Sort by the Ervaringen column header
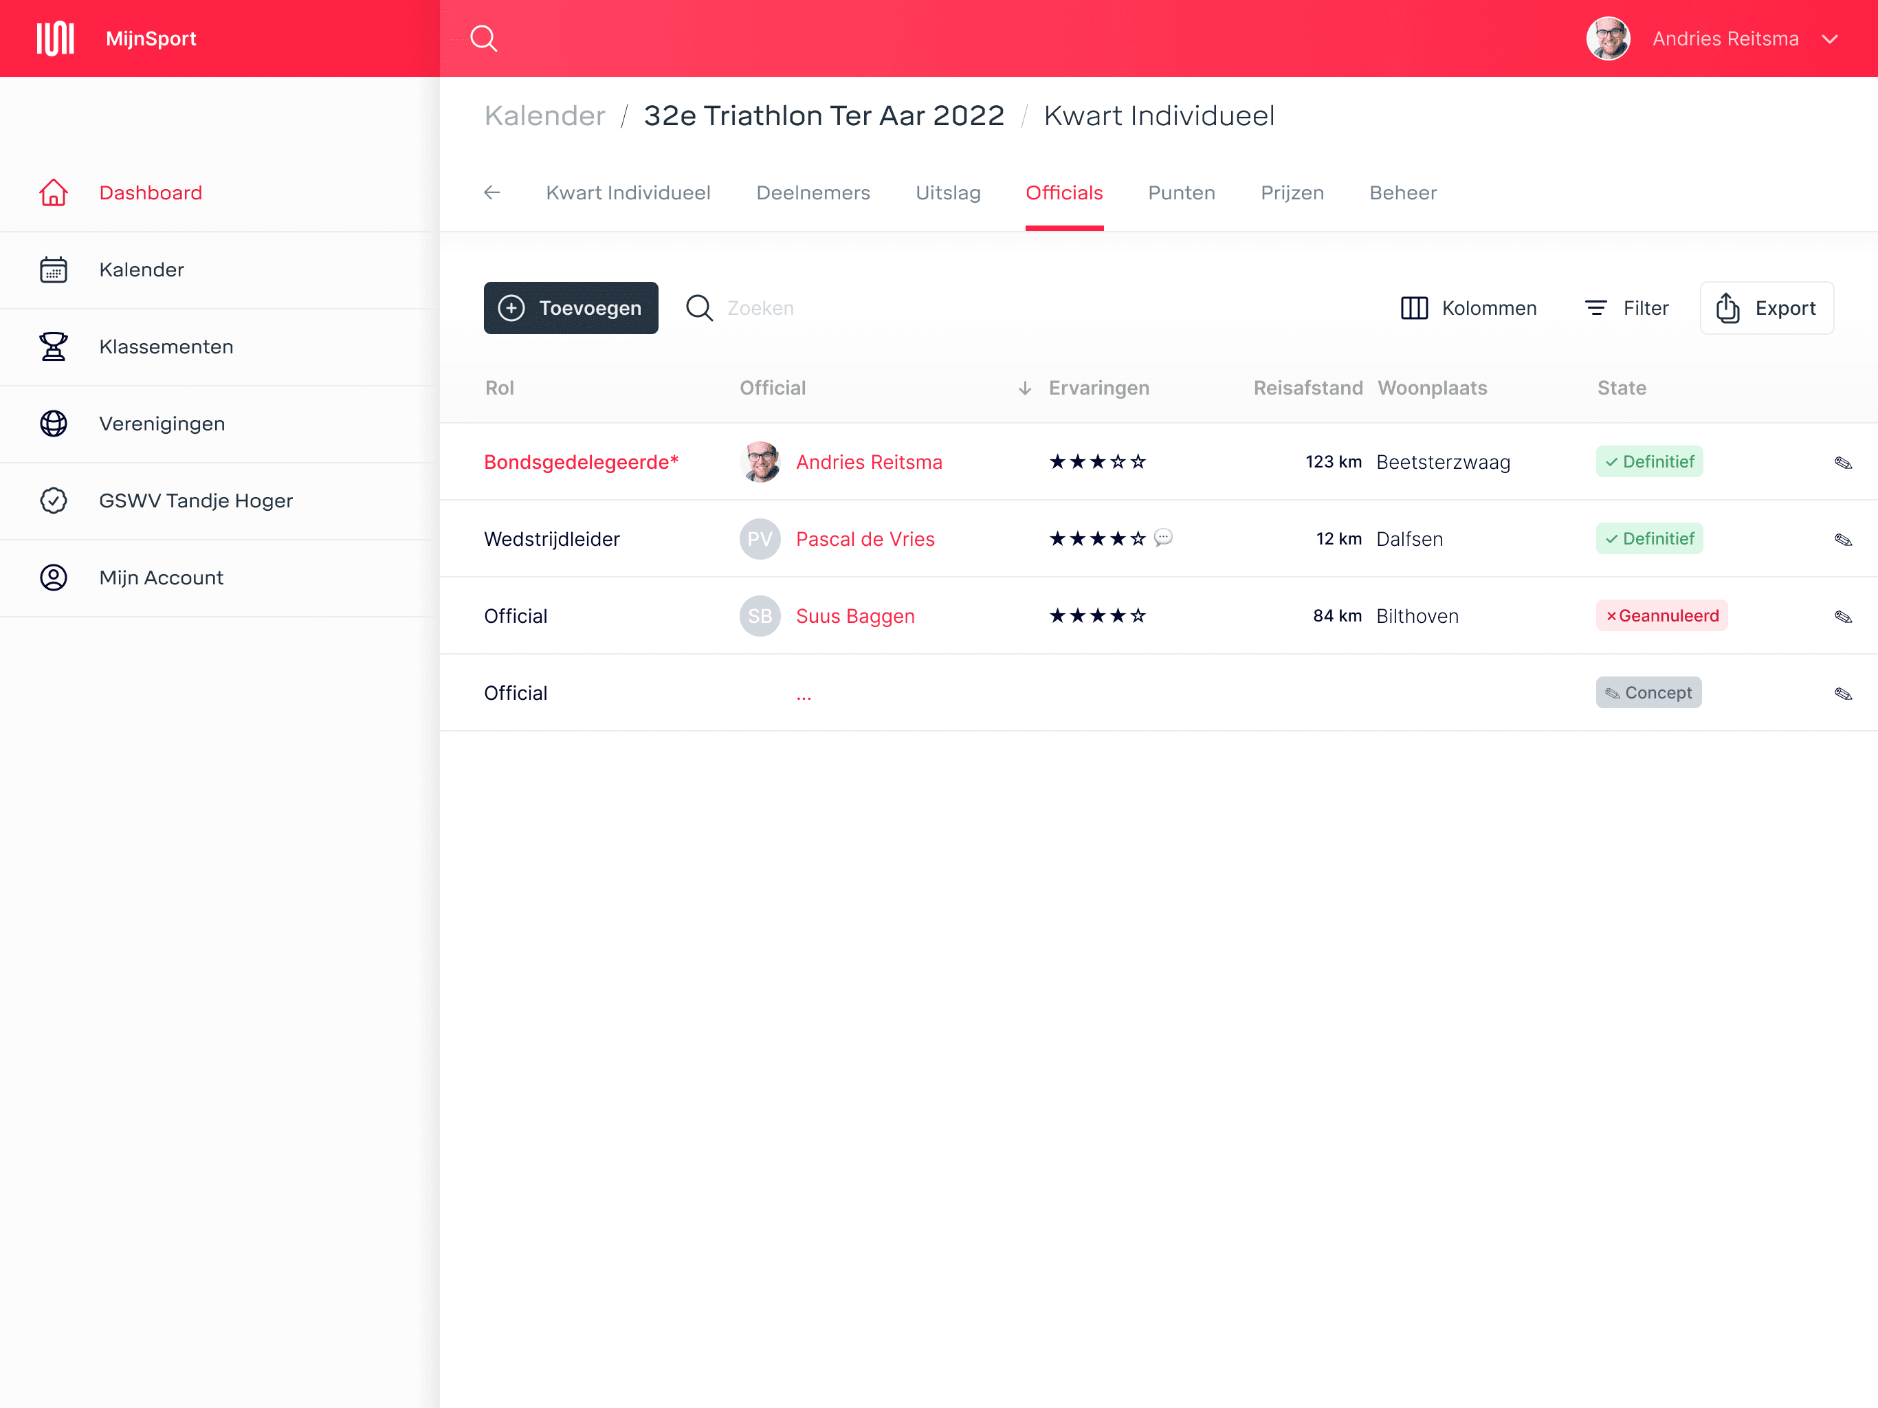Viewport: 1878px width, 1408px height. (1098, 388)
